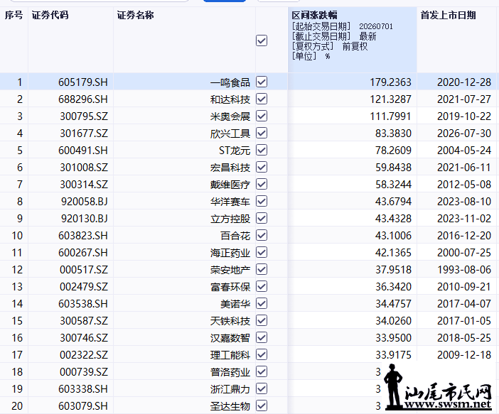This screenshot has width=499, height=414.
Task: Select stock code 920058.BJ
Action: (x=85, y=202)
